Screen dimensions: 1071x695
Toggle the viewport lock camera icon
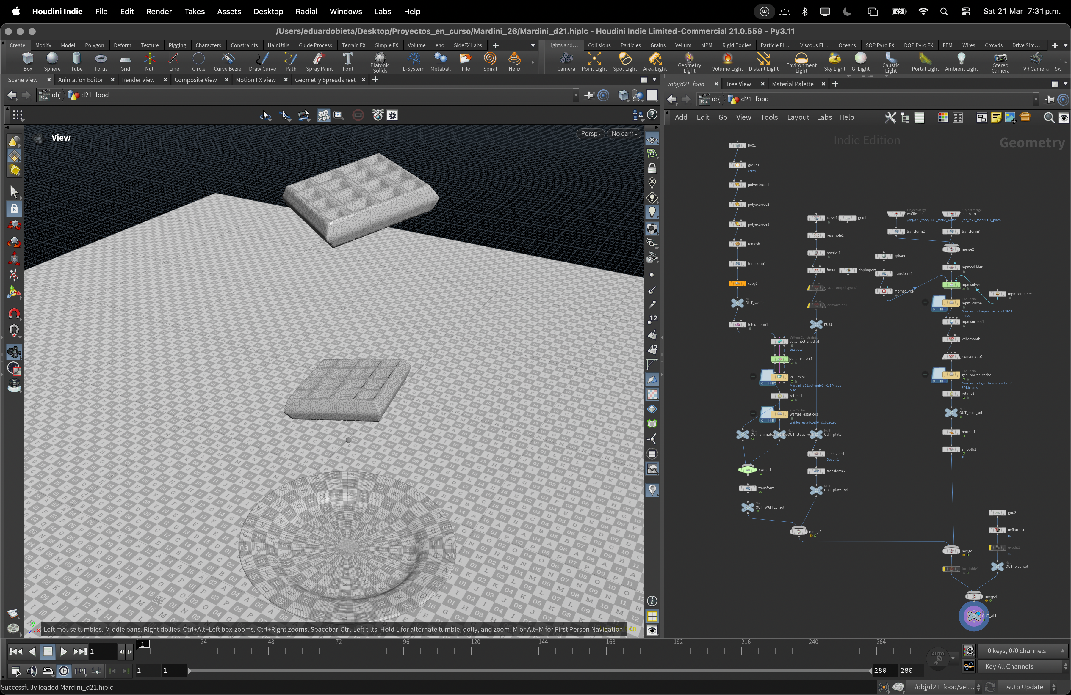[652, 169]
